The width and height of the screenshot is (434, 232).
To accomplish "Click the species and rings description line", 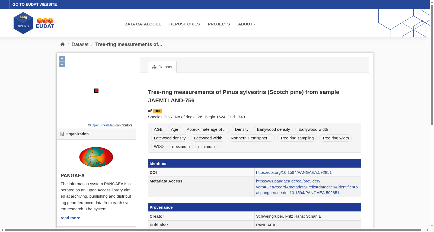I will 196,117.
